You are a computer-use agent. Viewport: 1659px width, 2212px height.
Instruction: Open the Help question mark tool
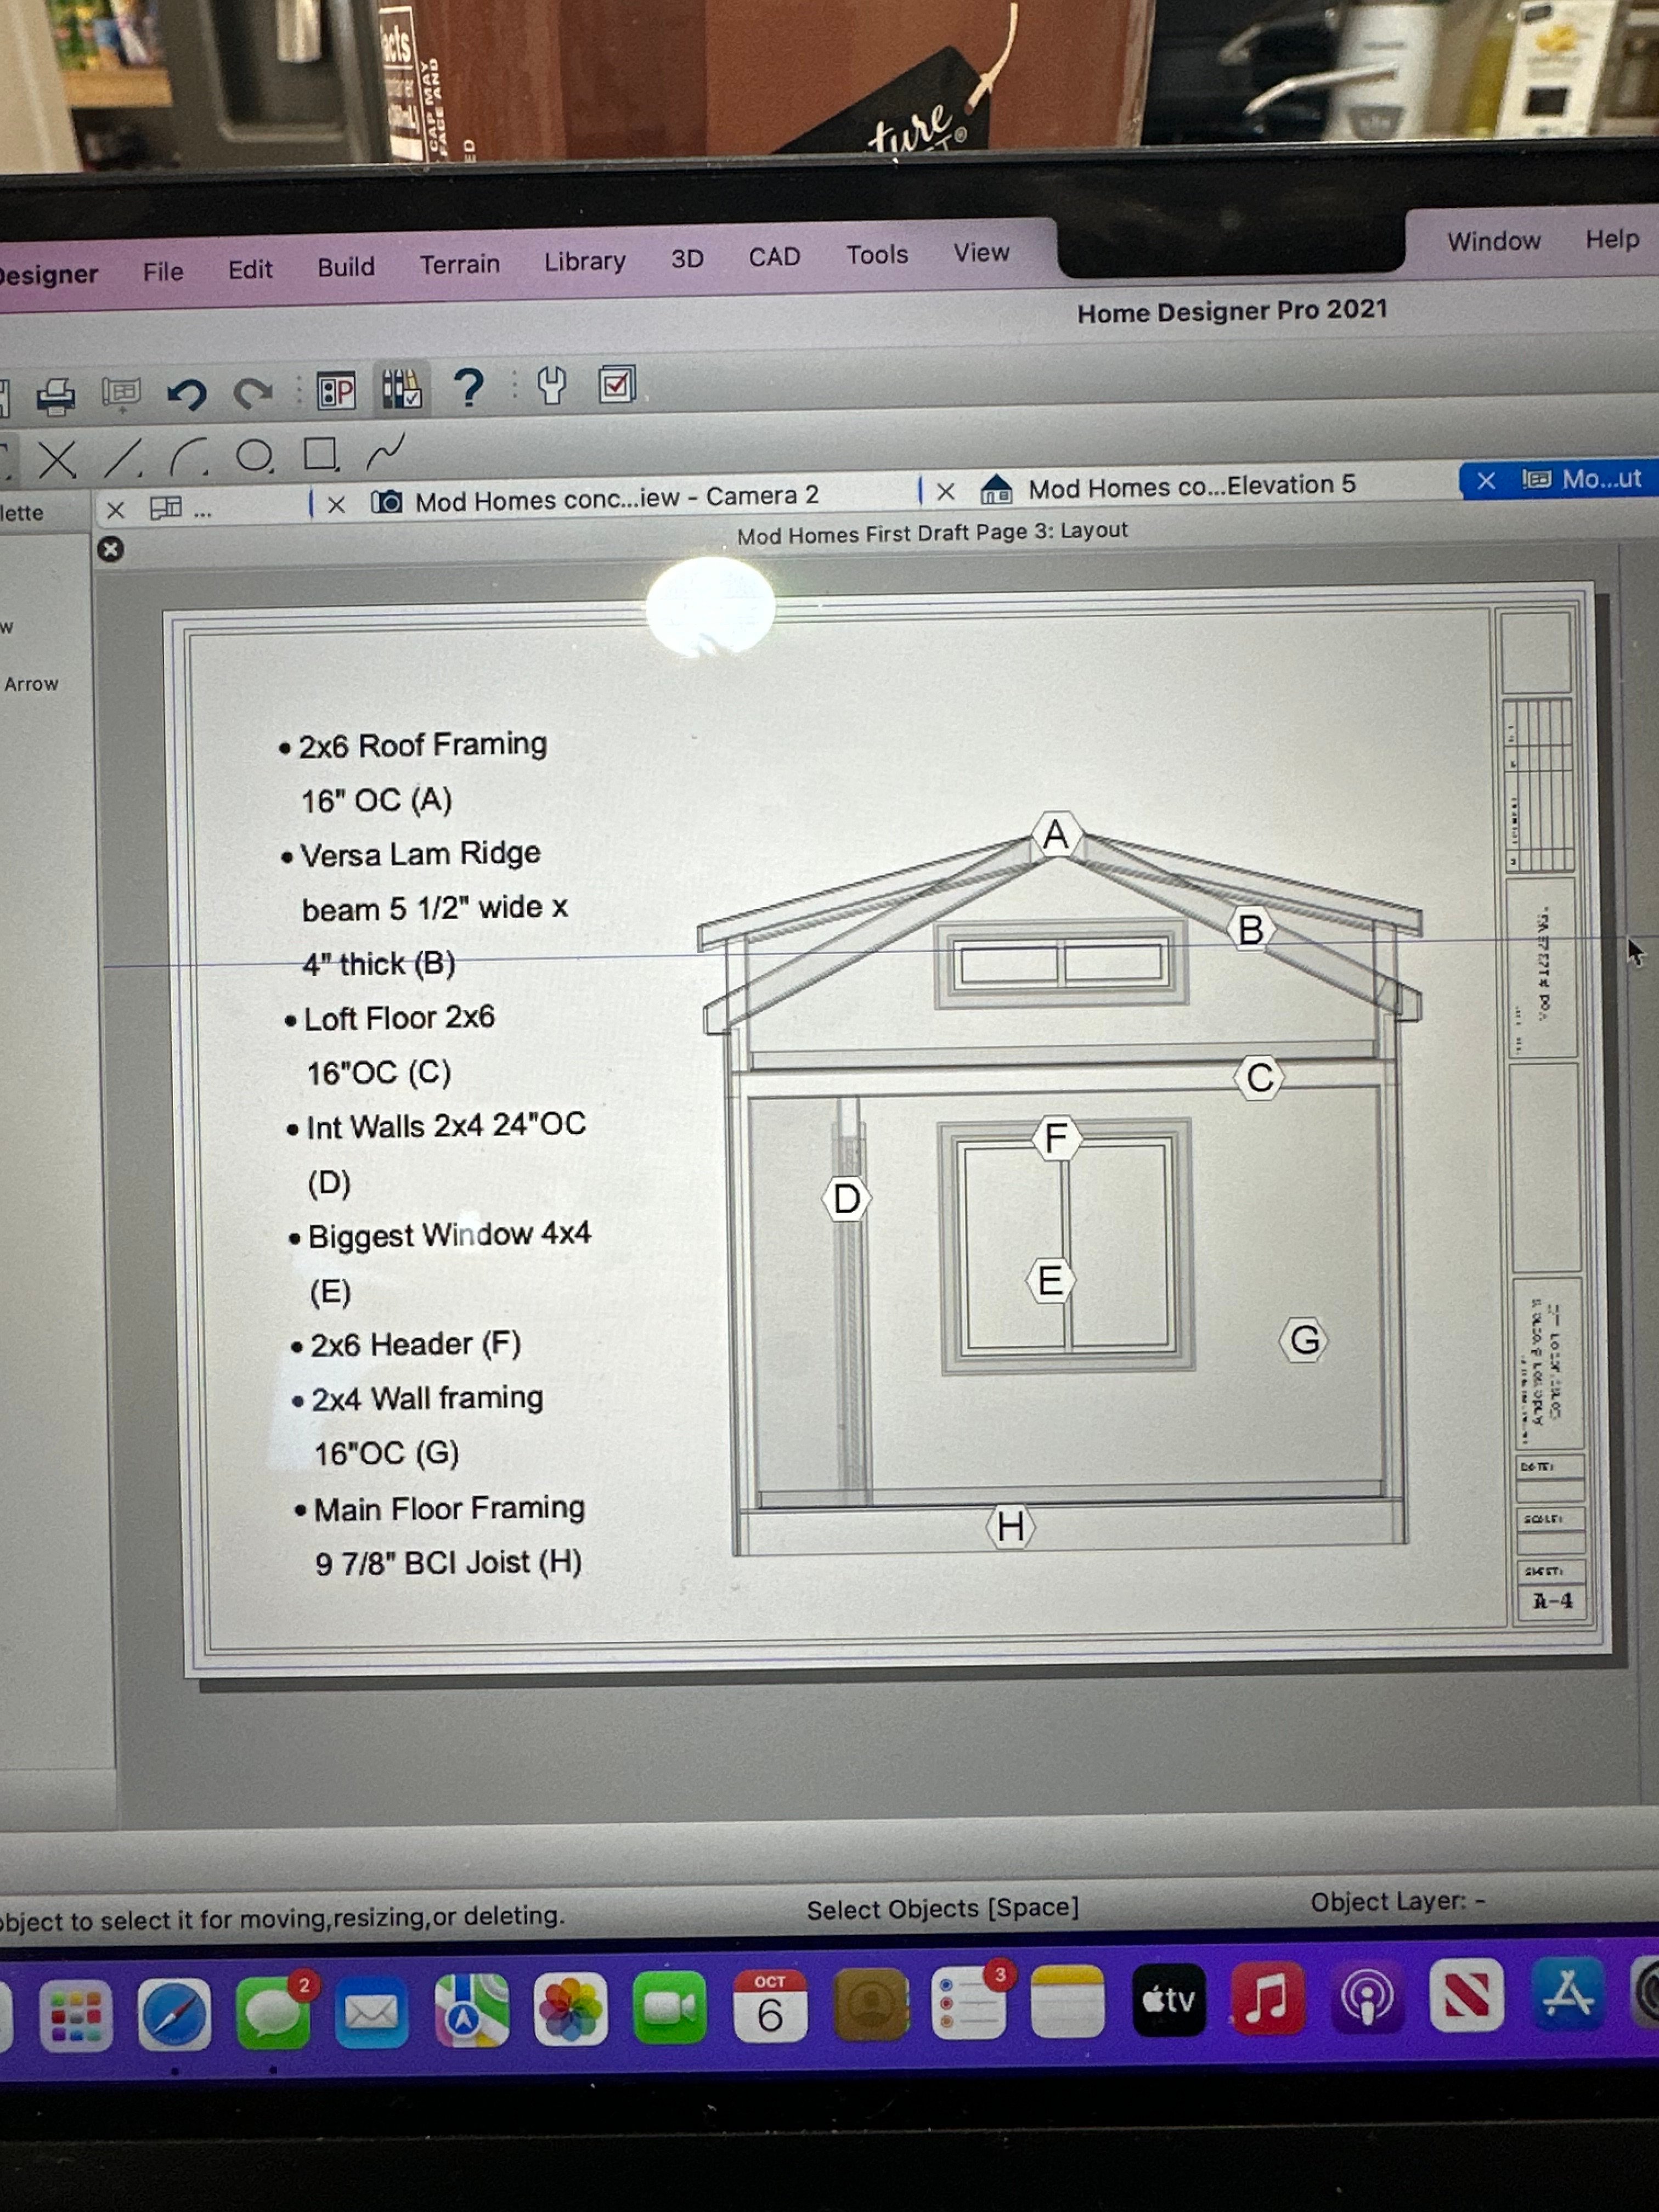click(468, 388)
